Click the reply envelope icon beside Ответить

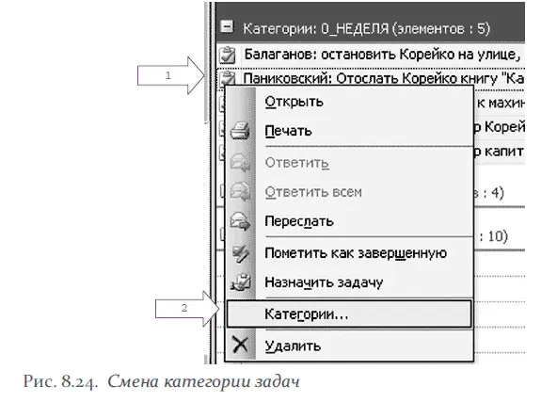240,162
